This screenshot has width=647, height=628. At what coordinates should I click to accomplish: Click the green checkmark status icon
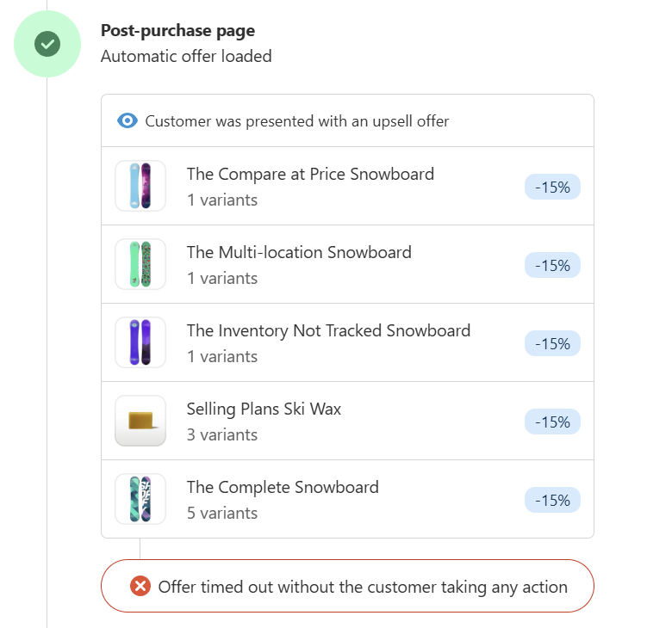point(47,44)
